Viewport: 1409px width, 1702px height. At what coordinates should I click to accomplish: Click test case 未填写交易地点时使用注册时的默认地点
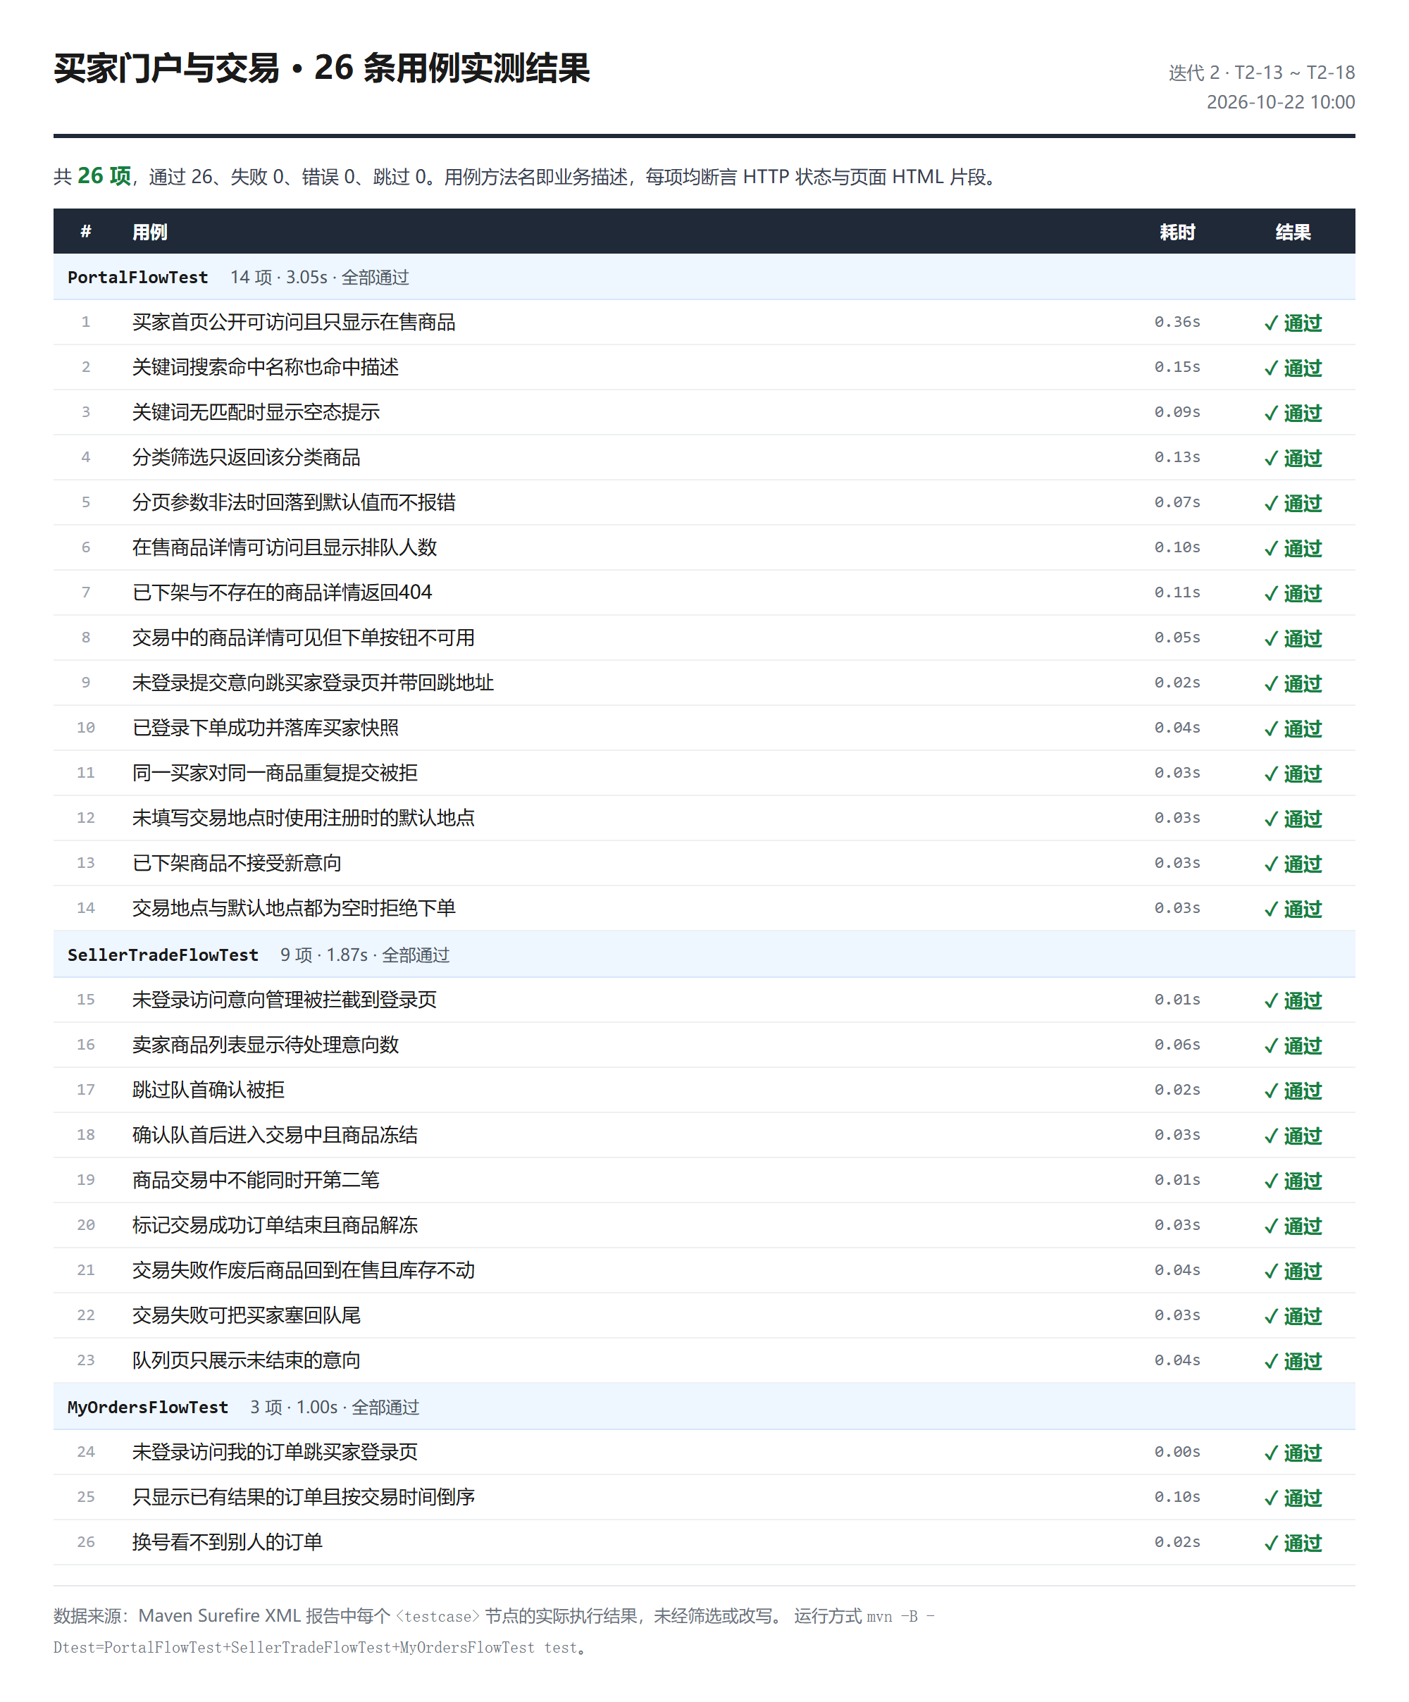coord(303,819)
